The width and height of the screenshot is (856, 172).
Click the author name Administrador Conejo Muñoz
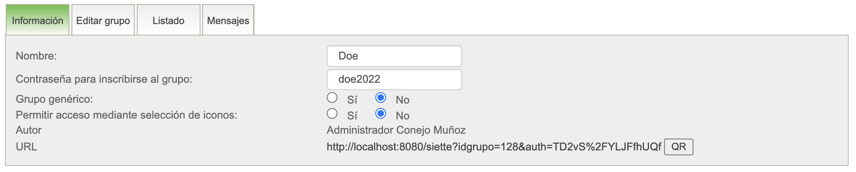coord(396,130)
